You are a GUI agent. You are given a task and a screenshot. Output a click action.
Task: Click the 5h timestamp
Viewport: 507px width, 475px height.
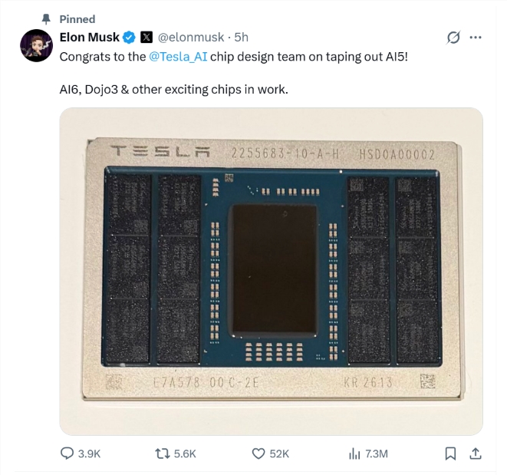242,37
